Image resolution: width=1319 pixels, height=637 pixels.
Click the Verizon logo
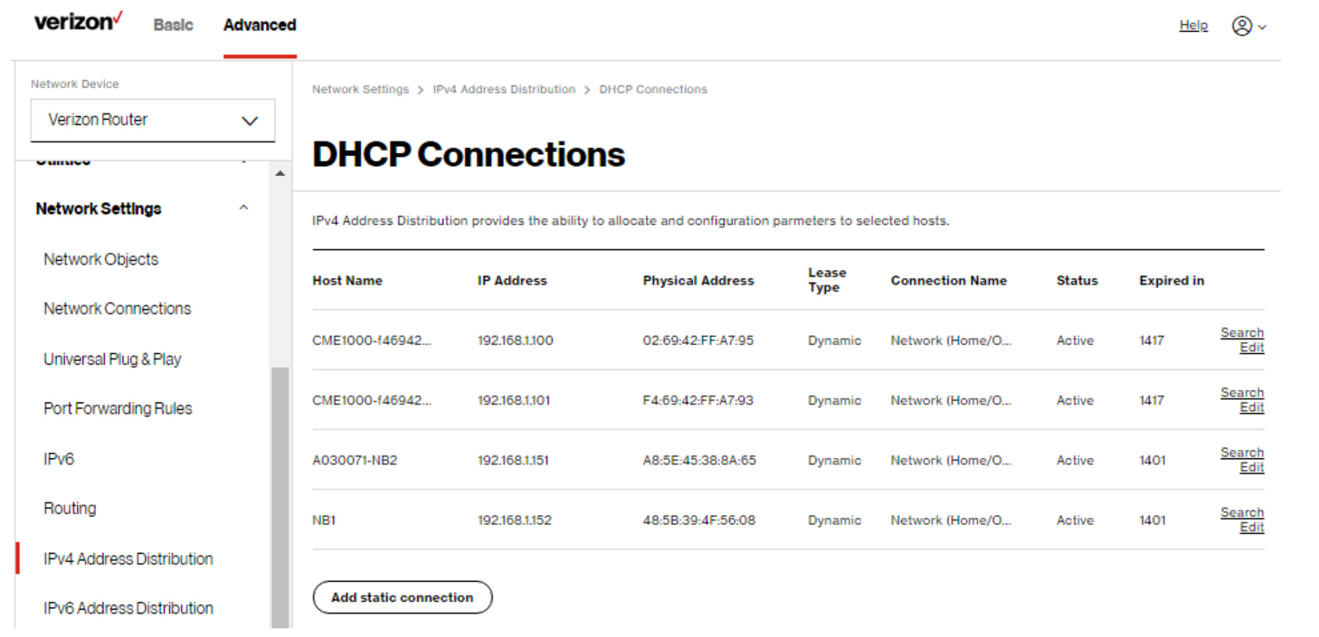[x=78, y=22]
